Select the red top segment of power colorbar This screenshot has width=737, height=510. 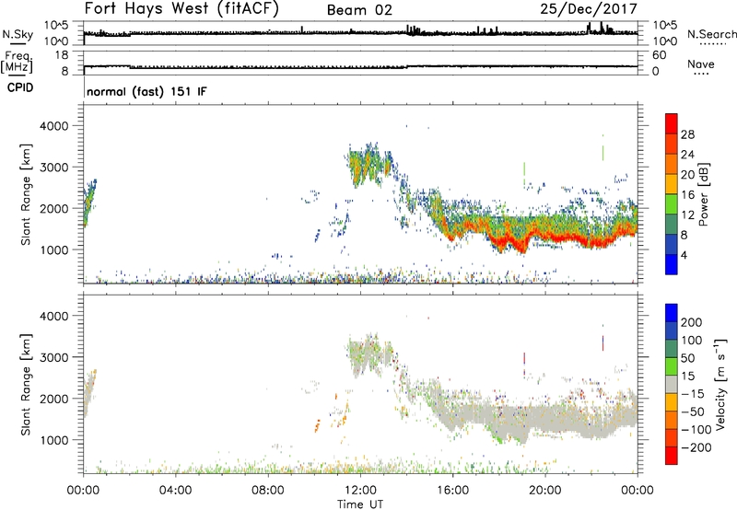click(x=672, y=123)
